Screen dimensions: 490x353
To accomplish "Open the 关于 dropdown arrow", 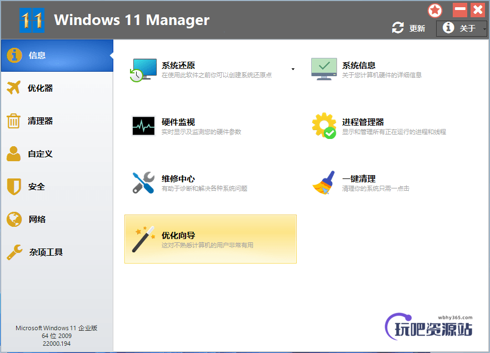I will pos(484,29).
